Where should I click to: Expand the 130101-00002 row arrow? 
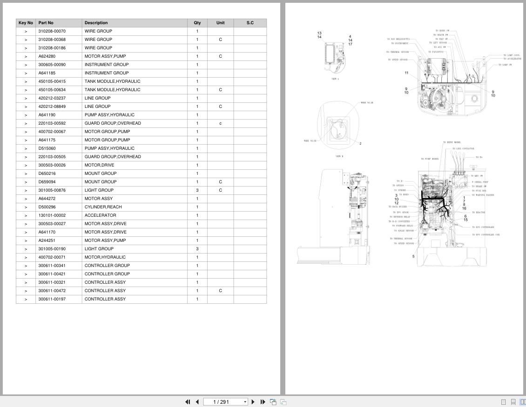[26, 215]
